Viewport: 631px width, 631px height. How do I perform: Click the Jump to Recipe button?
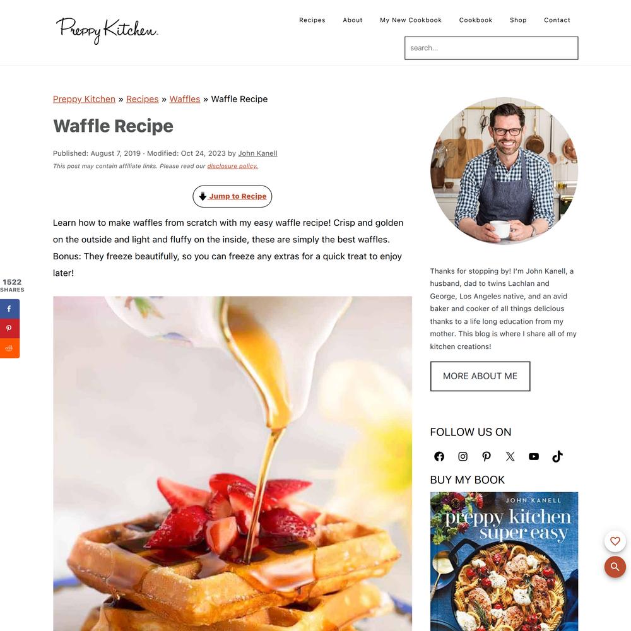coord(232,196)
